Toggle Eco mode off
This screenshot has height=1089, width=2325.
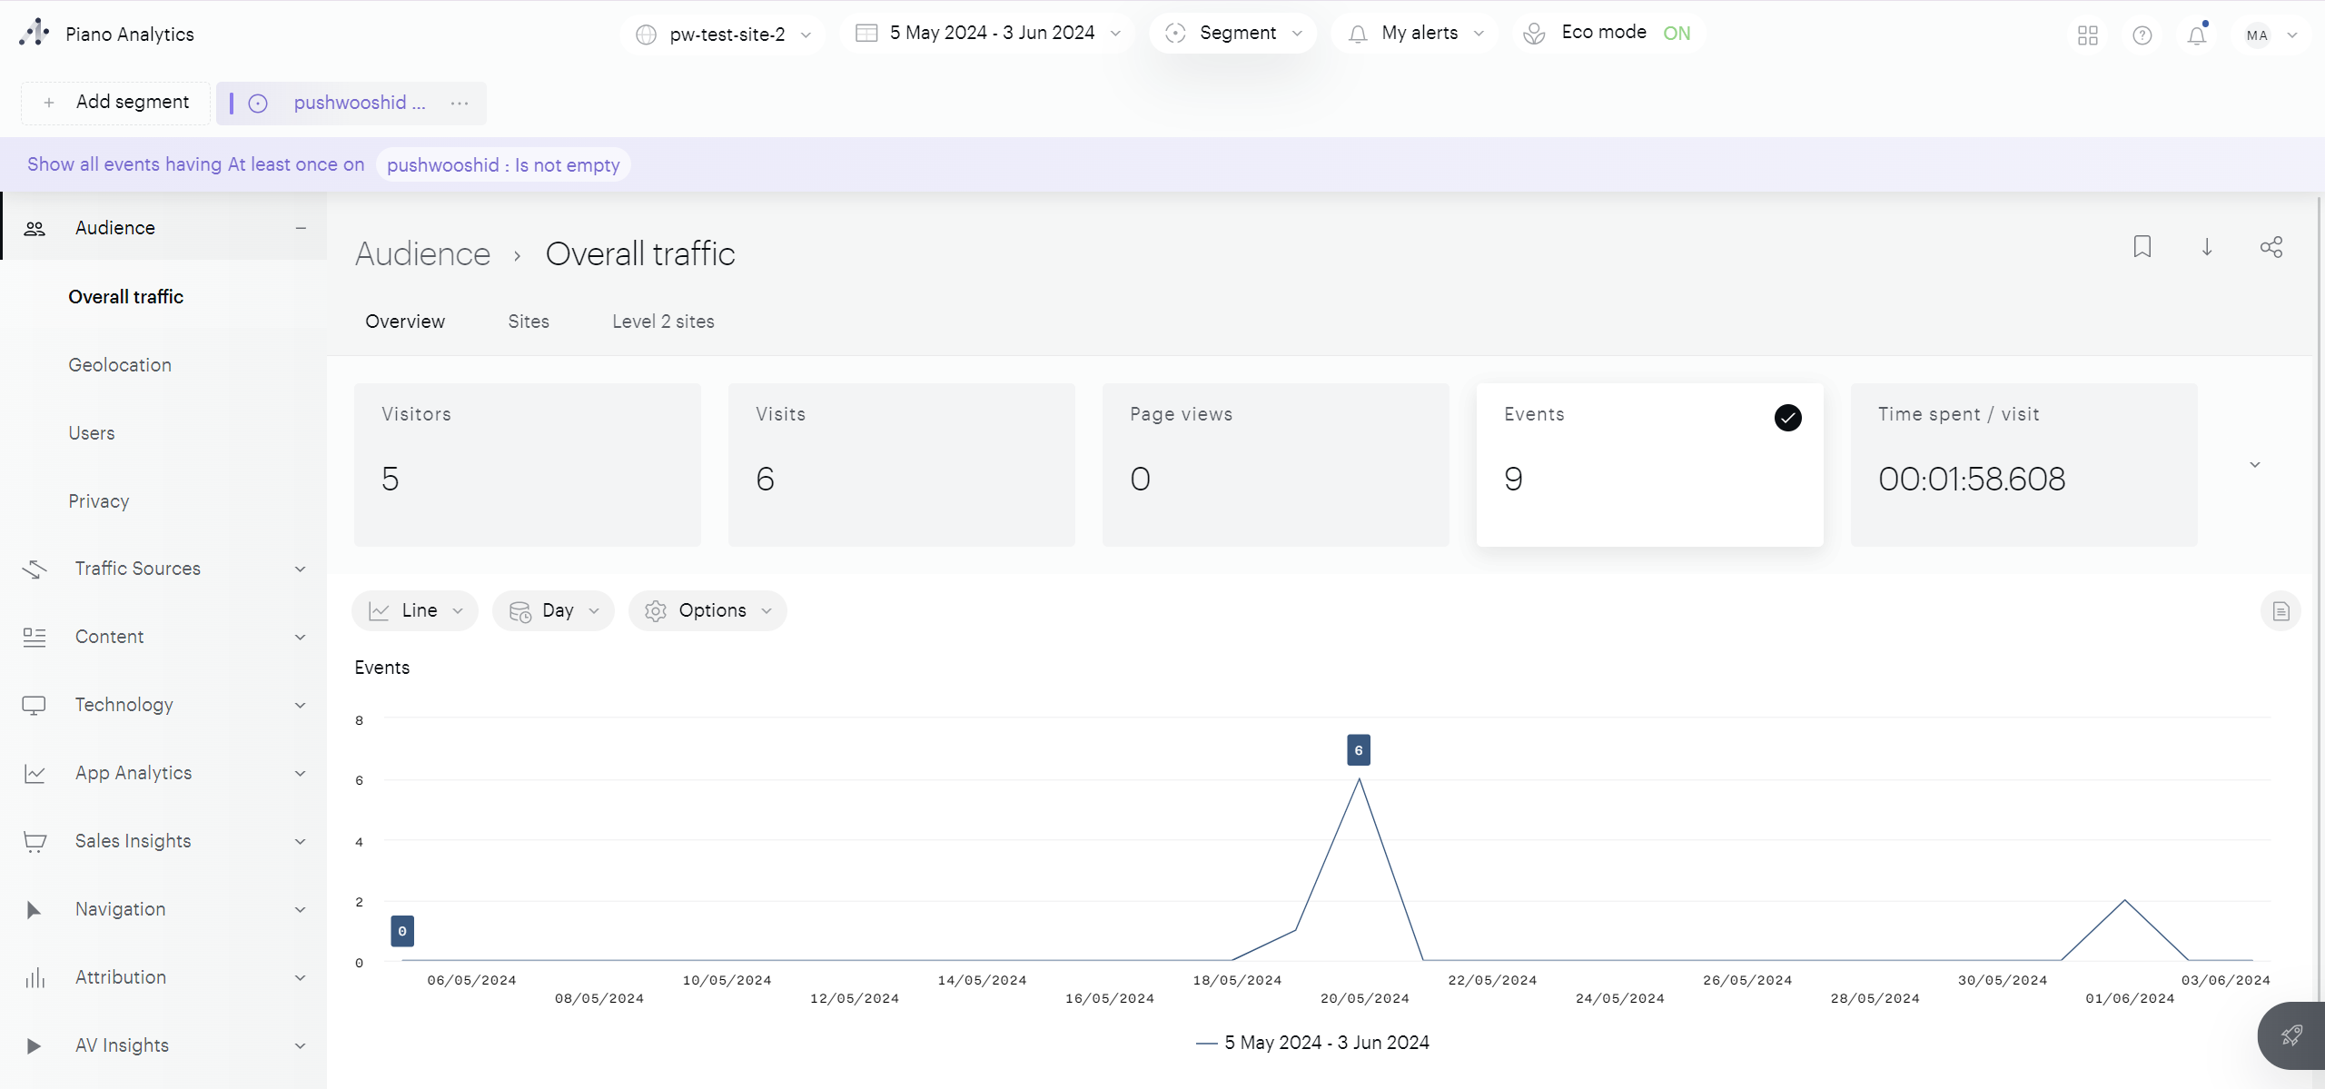1676,33
